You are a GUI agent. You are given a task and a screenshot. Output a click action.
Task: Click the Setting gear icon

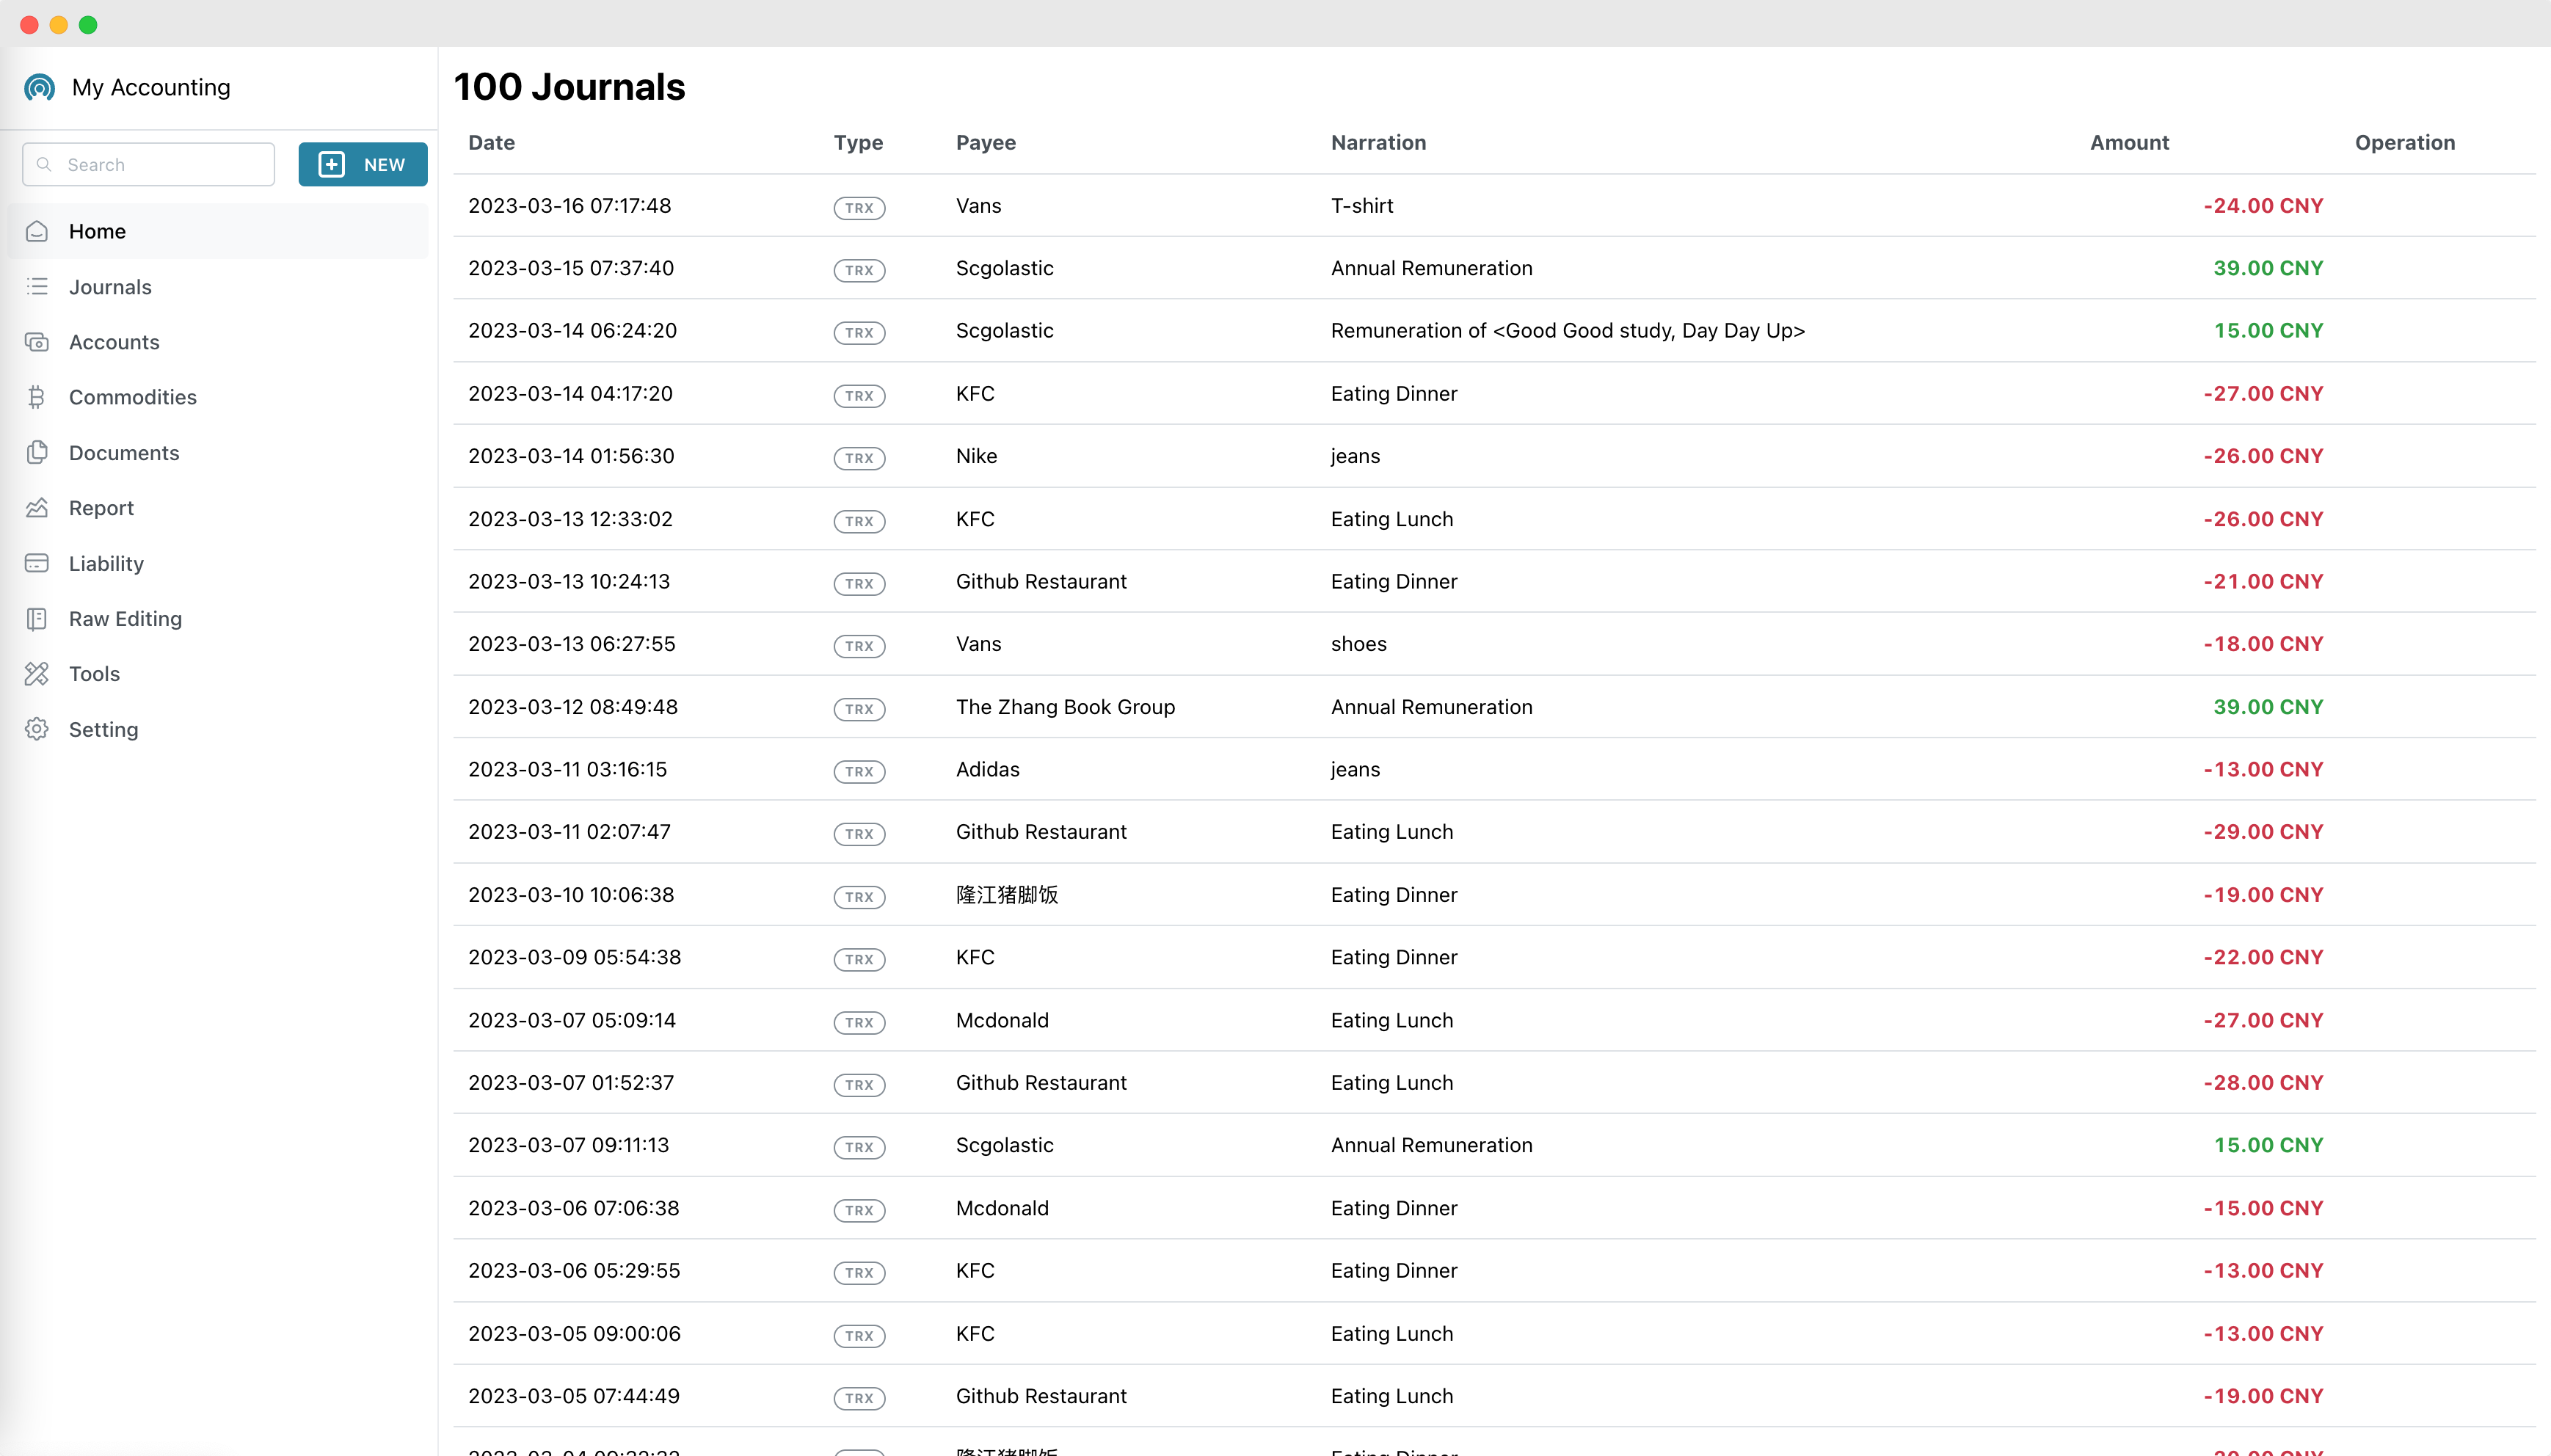click(37, 729)
